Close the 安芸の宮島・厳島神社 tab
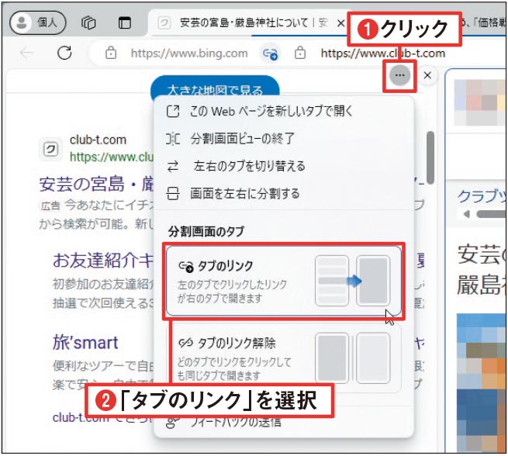508x456 pixels. [x=340, y=23]
